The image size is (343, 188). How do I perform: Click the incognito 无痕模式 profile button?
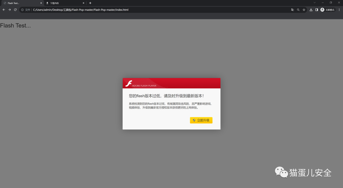click(x=328, y=10)
